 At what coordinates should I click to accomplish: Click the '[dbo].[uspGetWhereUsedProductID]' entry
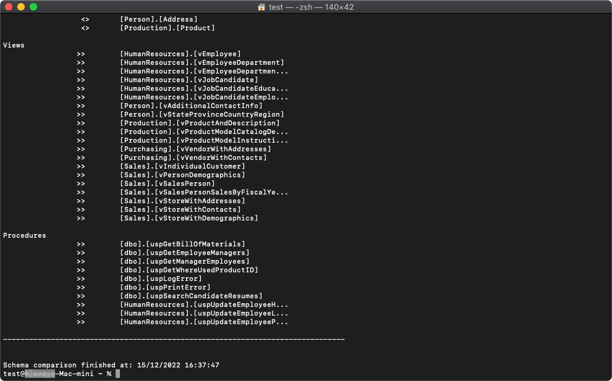point(189,270)
